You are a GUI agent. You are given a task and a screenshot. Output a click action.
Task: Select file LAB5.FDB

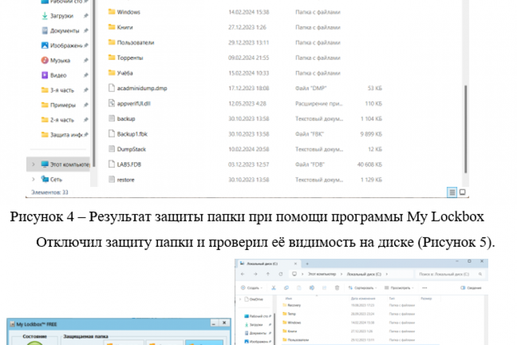pos(125,164)
